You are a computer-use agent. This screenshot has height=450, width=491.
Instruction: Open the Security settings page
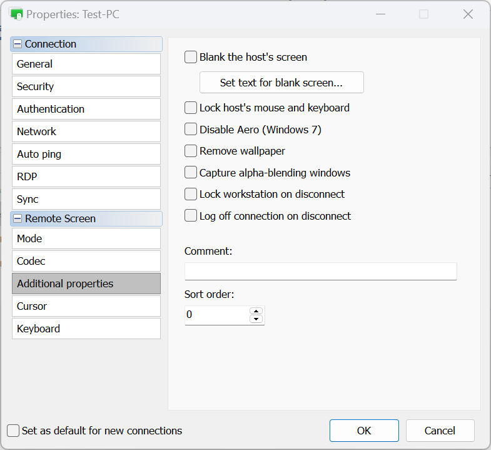(86, 86)
